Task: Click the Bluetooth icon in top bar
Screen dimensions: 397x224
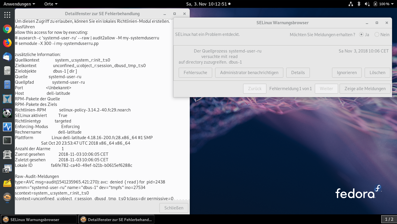Action: (x=359, y=4)
